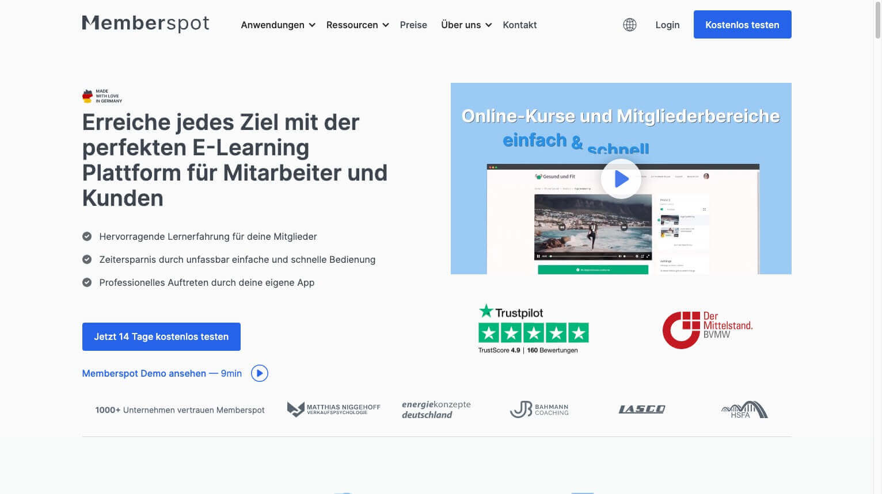882x494 pixels.
Task: Open the Memberspot Demo ansehen link
Action: [x=162, y=373]
